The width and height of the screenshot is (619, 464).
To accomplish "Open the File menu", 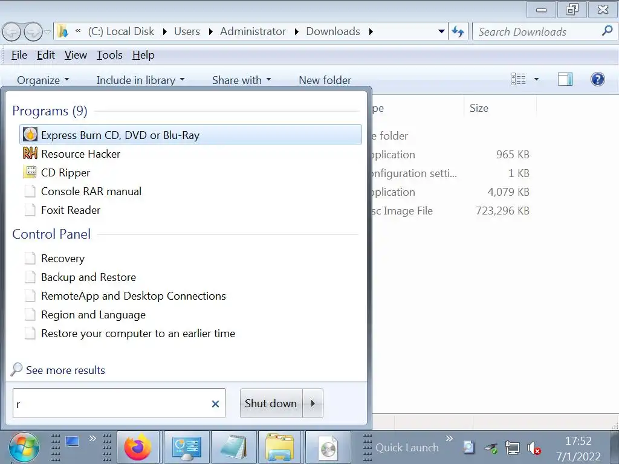I will 19,55.
